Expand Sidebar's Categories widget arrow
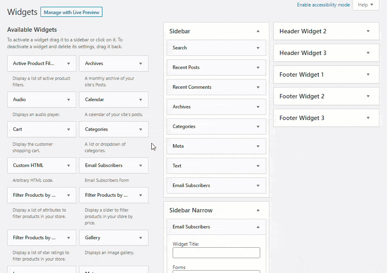Image resolution: width=387 pixels, height=273 pixels. click(258, 126)
